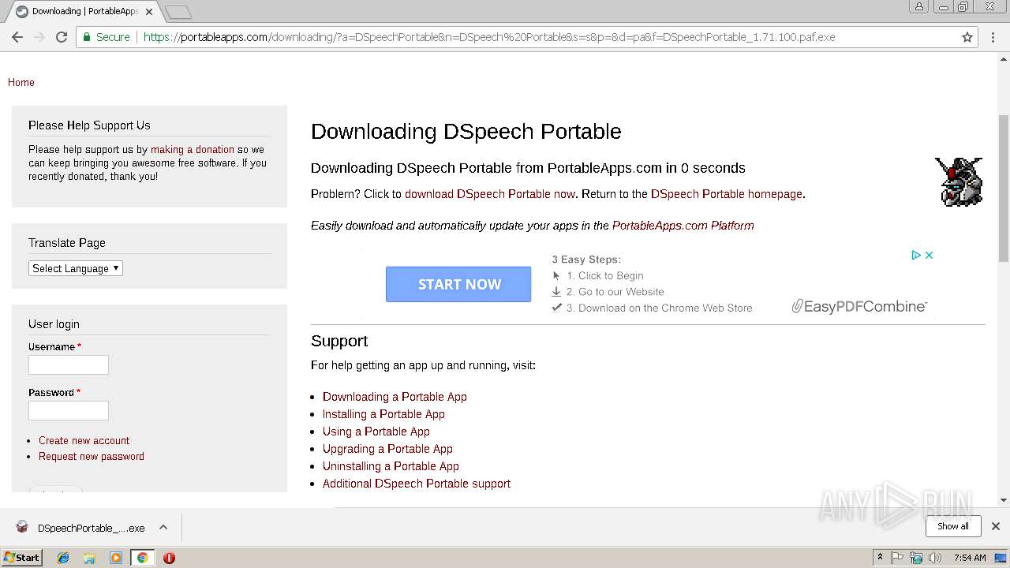Screen dimensions: 1010x568
Task: Open Using a Portable App link
Action: 376,432
